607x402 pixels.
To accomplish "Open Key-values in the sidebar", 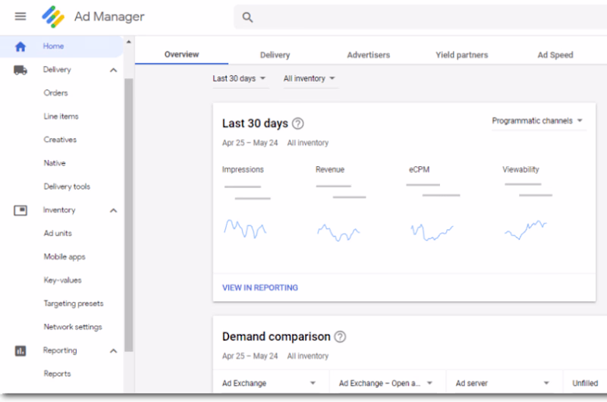I will (63, 280).
